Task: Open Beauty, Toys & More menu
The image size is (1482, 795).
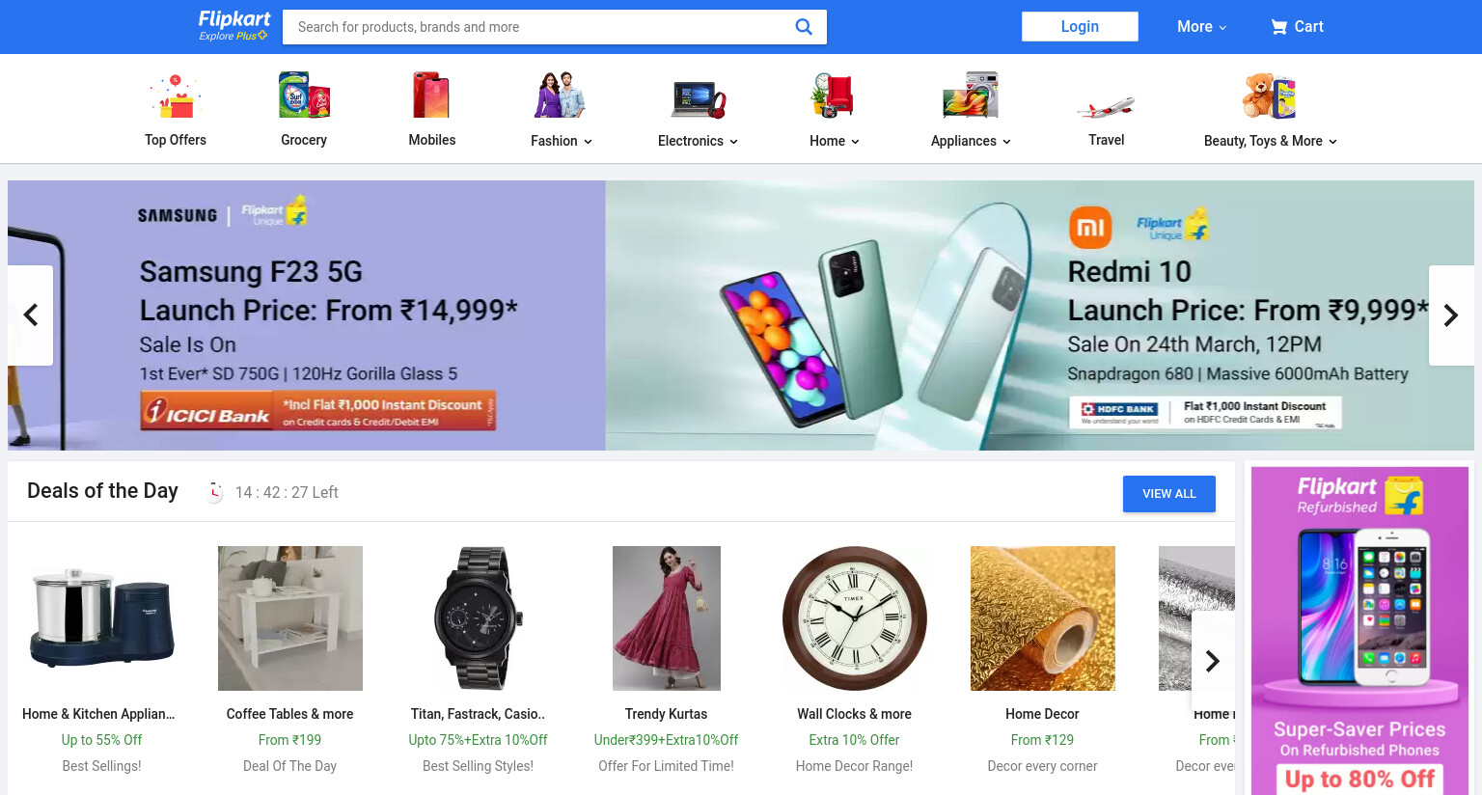Action: coord(1270,141)
